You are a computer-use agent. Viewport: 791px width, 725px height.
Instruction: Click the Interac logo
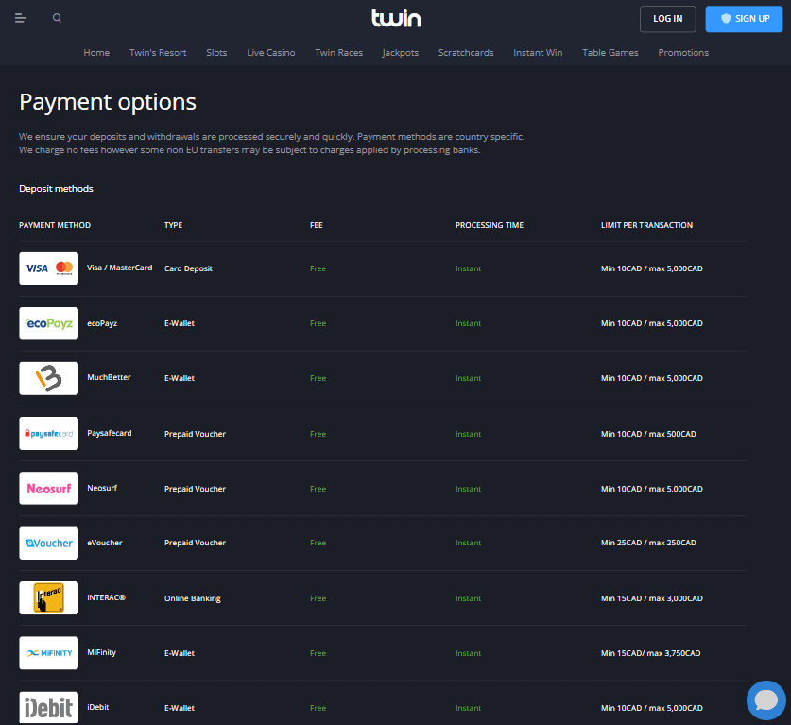[x=49, y=597]
